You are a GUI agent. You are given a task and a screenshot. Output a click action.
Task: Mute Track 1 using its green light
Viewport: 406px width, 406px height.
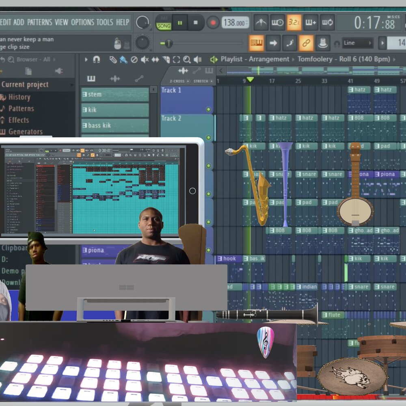(x=209, y=109)
